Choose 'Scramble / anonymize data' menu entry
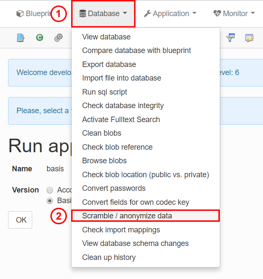This screenshot has width=263, height=279. point(127,216)
